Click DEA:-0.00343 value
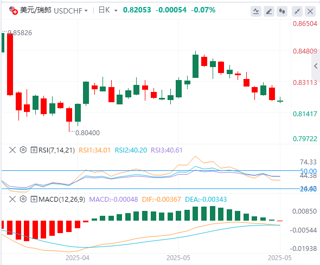Viewport: 320px width, 265px height. coord(206,199)
